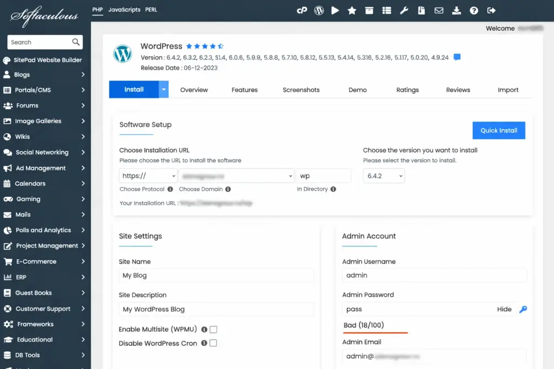Open the wrench settings icon
The image size is (554, 369).
click(x=404, y=10)
